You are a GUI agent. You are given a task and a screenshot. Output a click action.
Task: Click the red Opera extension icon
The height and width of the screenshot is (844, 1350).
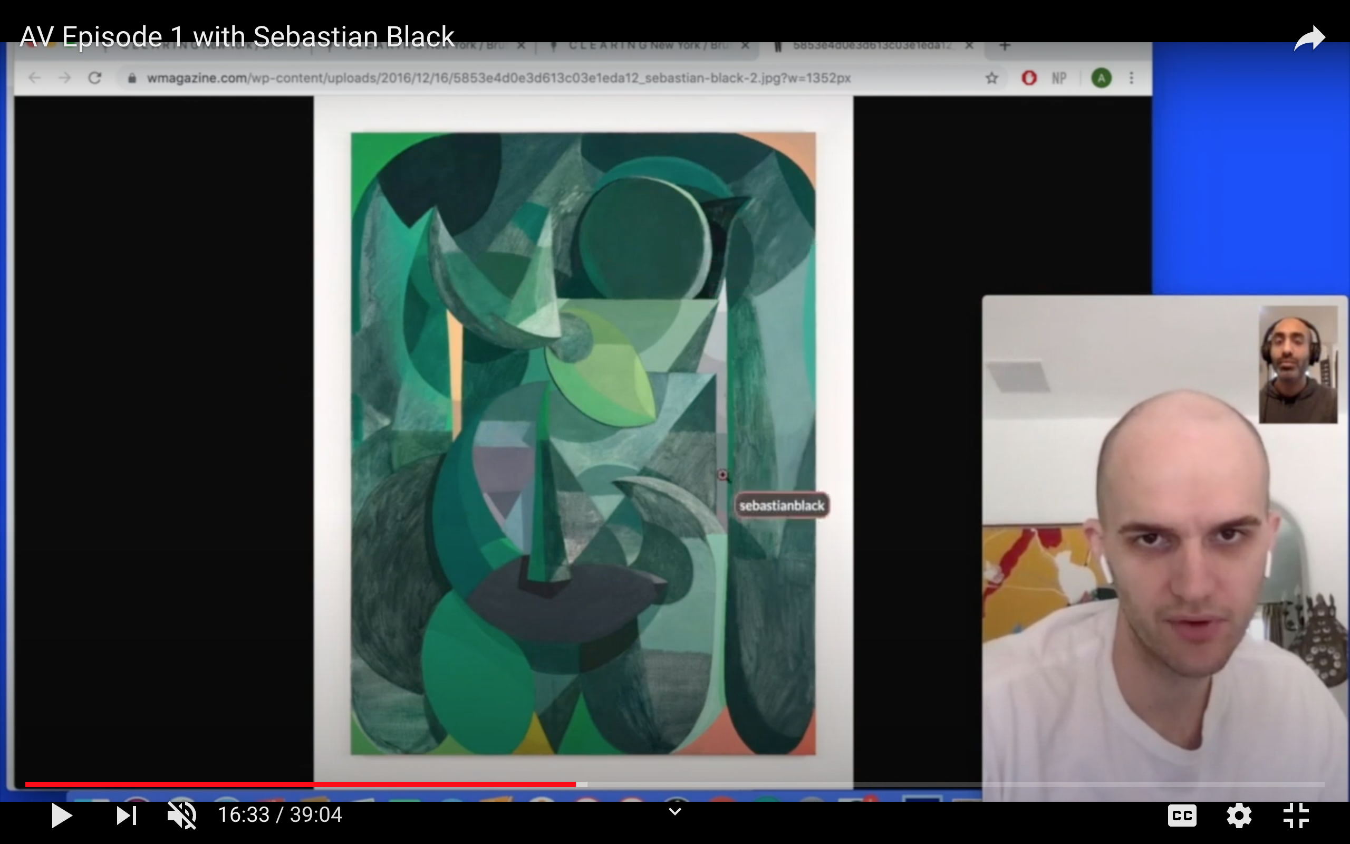point(1029,78)
